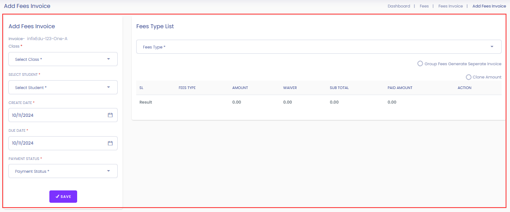Viewport: 510px width, 212px height.
Task: Click the AMOUNT column header
Action: click(x=240, y=88)
